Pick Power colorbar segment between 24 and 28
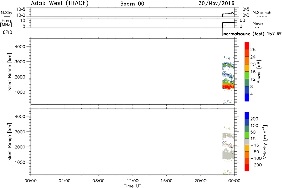Screen dimensions: 282x188 click(x=247, y=53)
